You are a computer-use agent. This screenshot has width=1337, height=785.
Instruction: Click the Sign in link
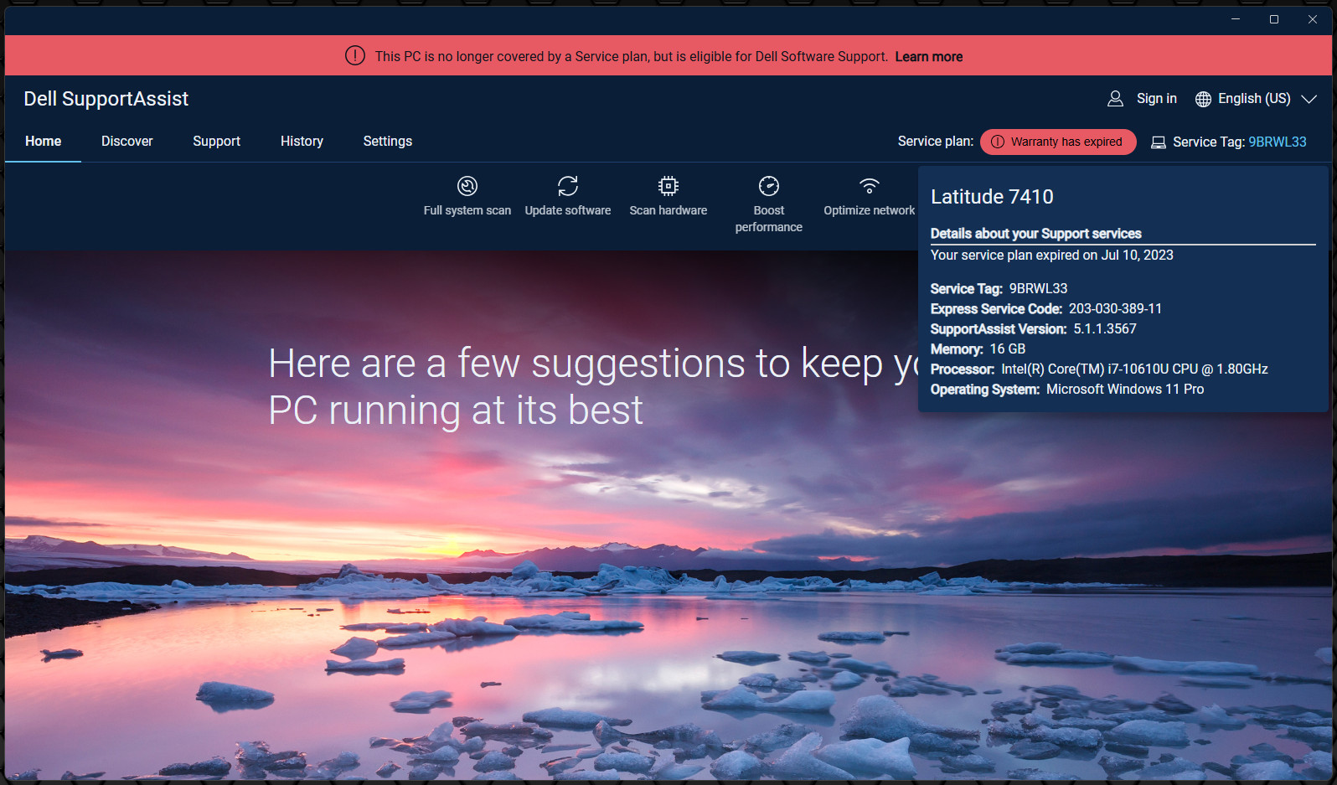tap(1157, 99)
